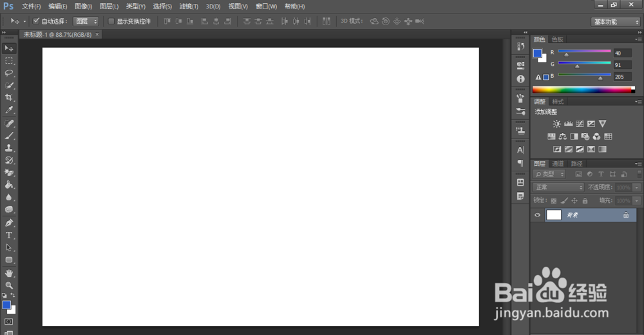Select the History Brush tool
Image resolution: width=644 pixels, height=335 pixels.
point(8,160)
